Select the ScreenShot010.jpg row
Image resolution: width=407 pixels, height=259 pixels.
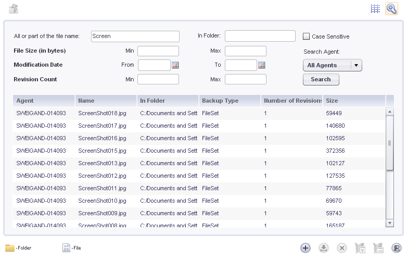tap(199, 201)
